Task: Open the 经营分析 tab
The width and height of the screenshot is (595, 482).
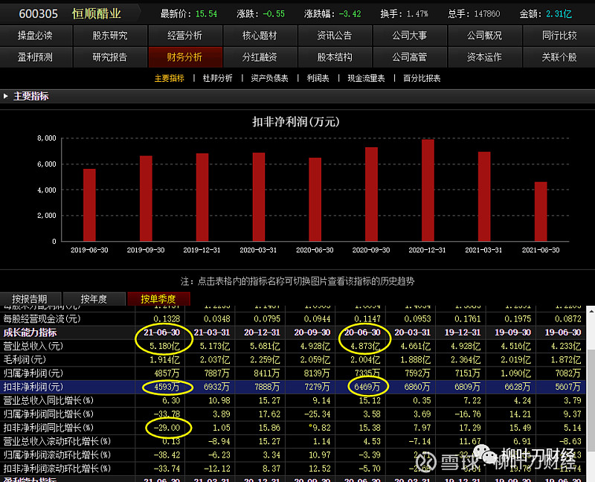Action: [184, 36]
